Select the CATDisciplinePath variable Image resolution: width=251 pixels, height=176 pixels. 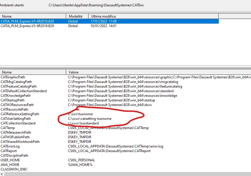[x=14, y=156]
